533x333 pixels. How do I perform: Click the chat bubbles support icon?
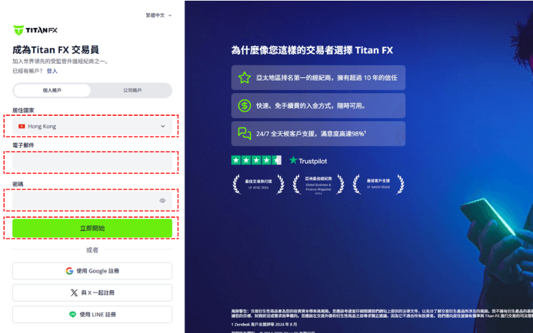245,134
